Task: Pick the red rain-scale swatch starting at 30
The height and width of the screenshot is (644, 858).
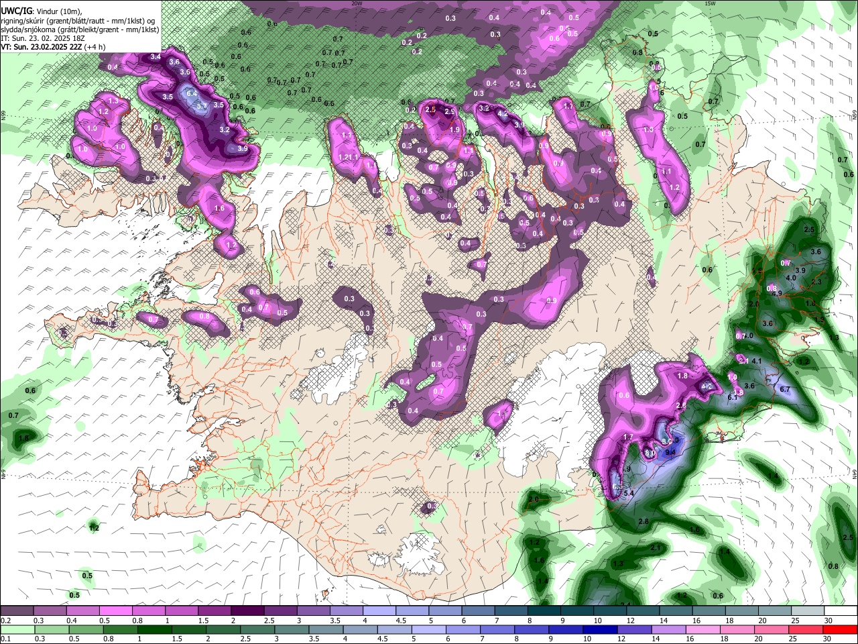Action: pyautogui.click(x=841, y=629)
